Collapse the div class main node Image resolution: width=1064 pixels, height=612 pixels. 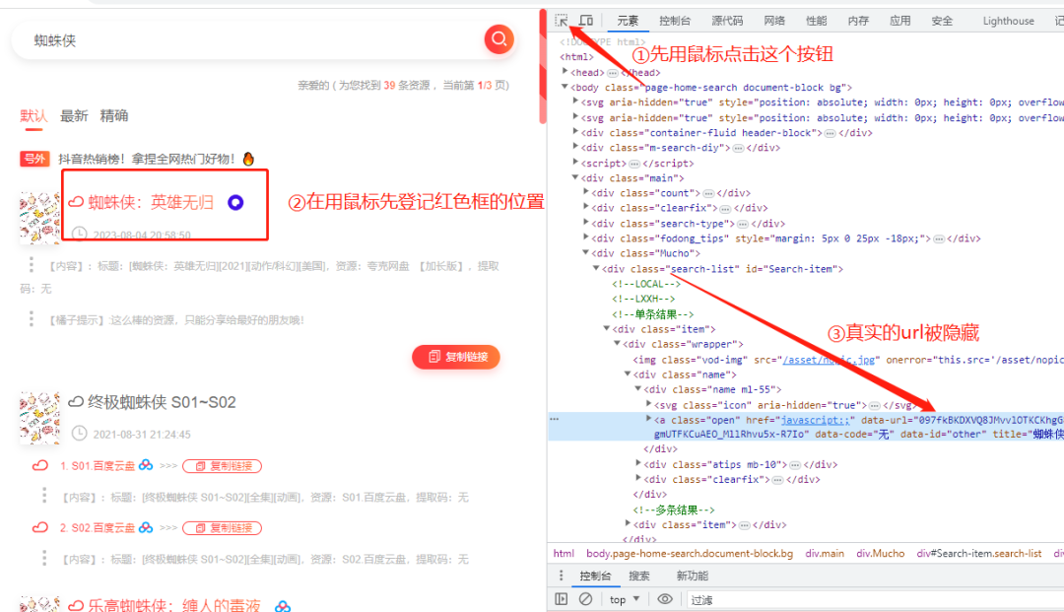(575, 177)
